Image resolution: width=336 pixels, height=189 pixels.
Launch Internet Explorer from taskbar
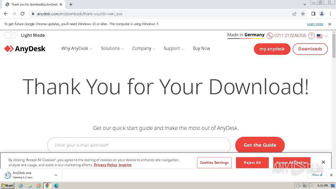pyautogui.click(x=21, y=186)
